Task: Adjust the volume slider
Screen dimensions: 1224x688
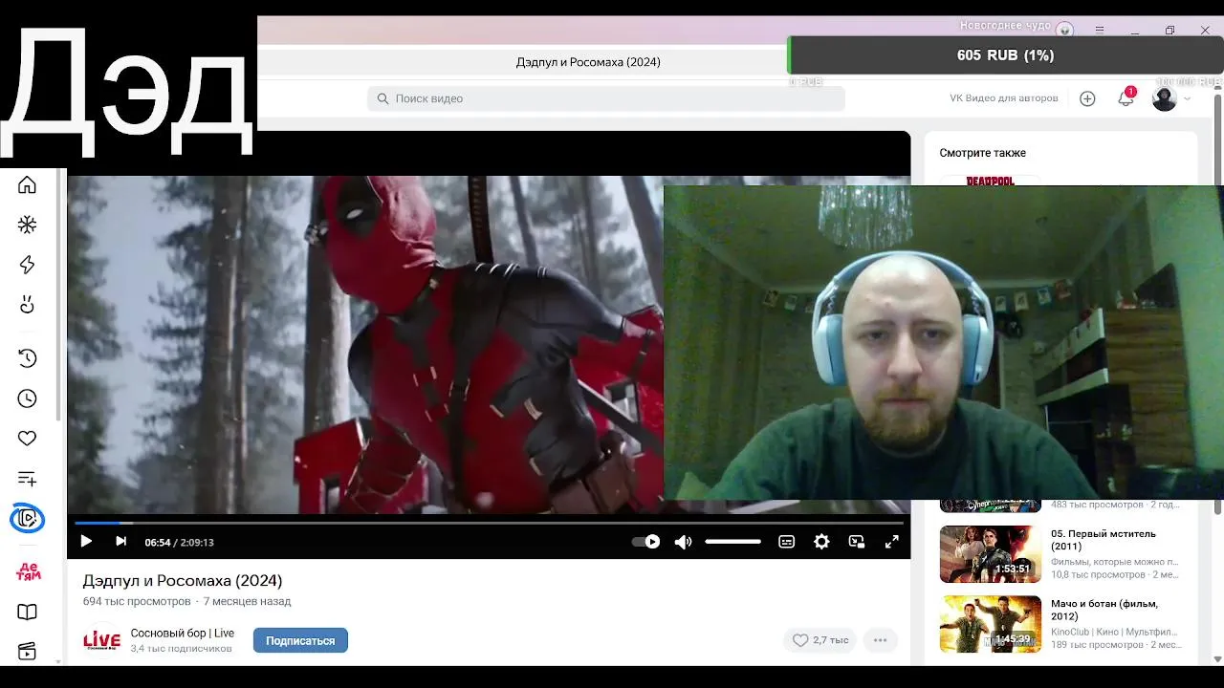Action: click(x=732, y=542)
